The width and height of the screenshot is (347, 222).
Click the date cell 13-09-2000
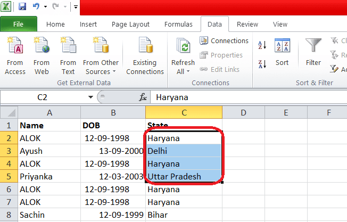113,151
